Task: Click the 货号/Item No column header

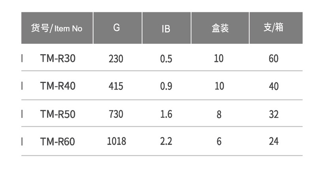Action: click(x=57, y=28)
